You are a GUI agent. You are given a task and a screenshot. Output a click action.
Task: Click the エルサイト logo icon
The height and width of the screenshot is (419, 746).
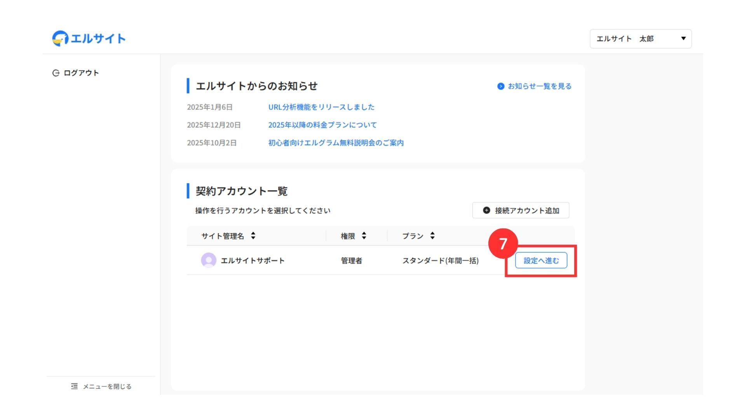tap(60, 38)
